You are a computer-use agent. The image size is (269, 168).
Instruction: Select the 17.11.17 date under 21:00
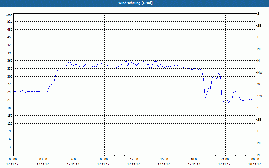click(x=224, y=164)
